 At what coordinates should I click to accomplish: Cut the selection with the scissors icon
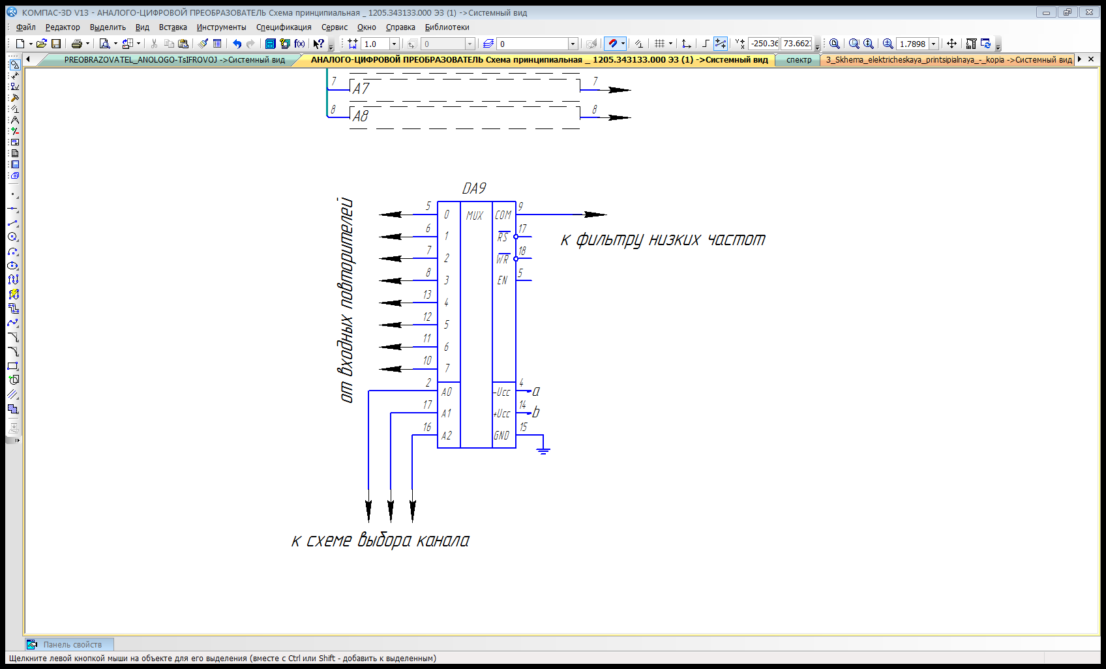point(155,44)
